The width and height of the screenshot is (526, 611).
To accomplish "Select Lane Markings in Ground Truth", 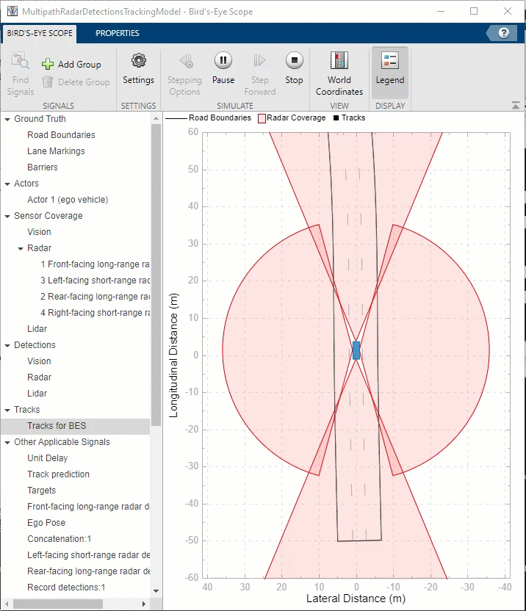I will [x=56, y=151].
